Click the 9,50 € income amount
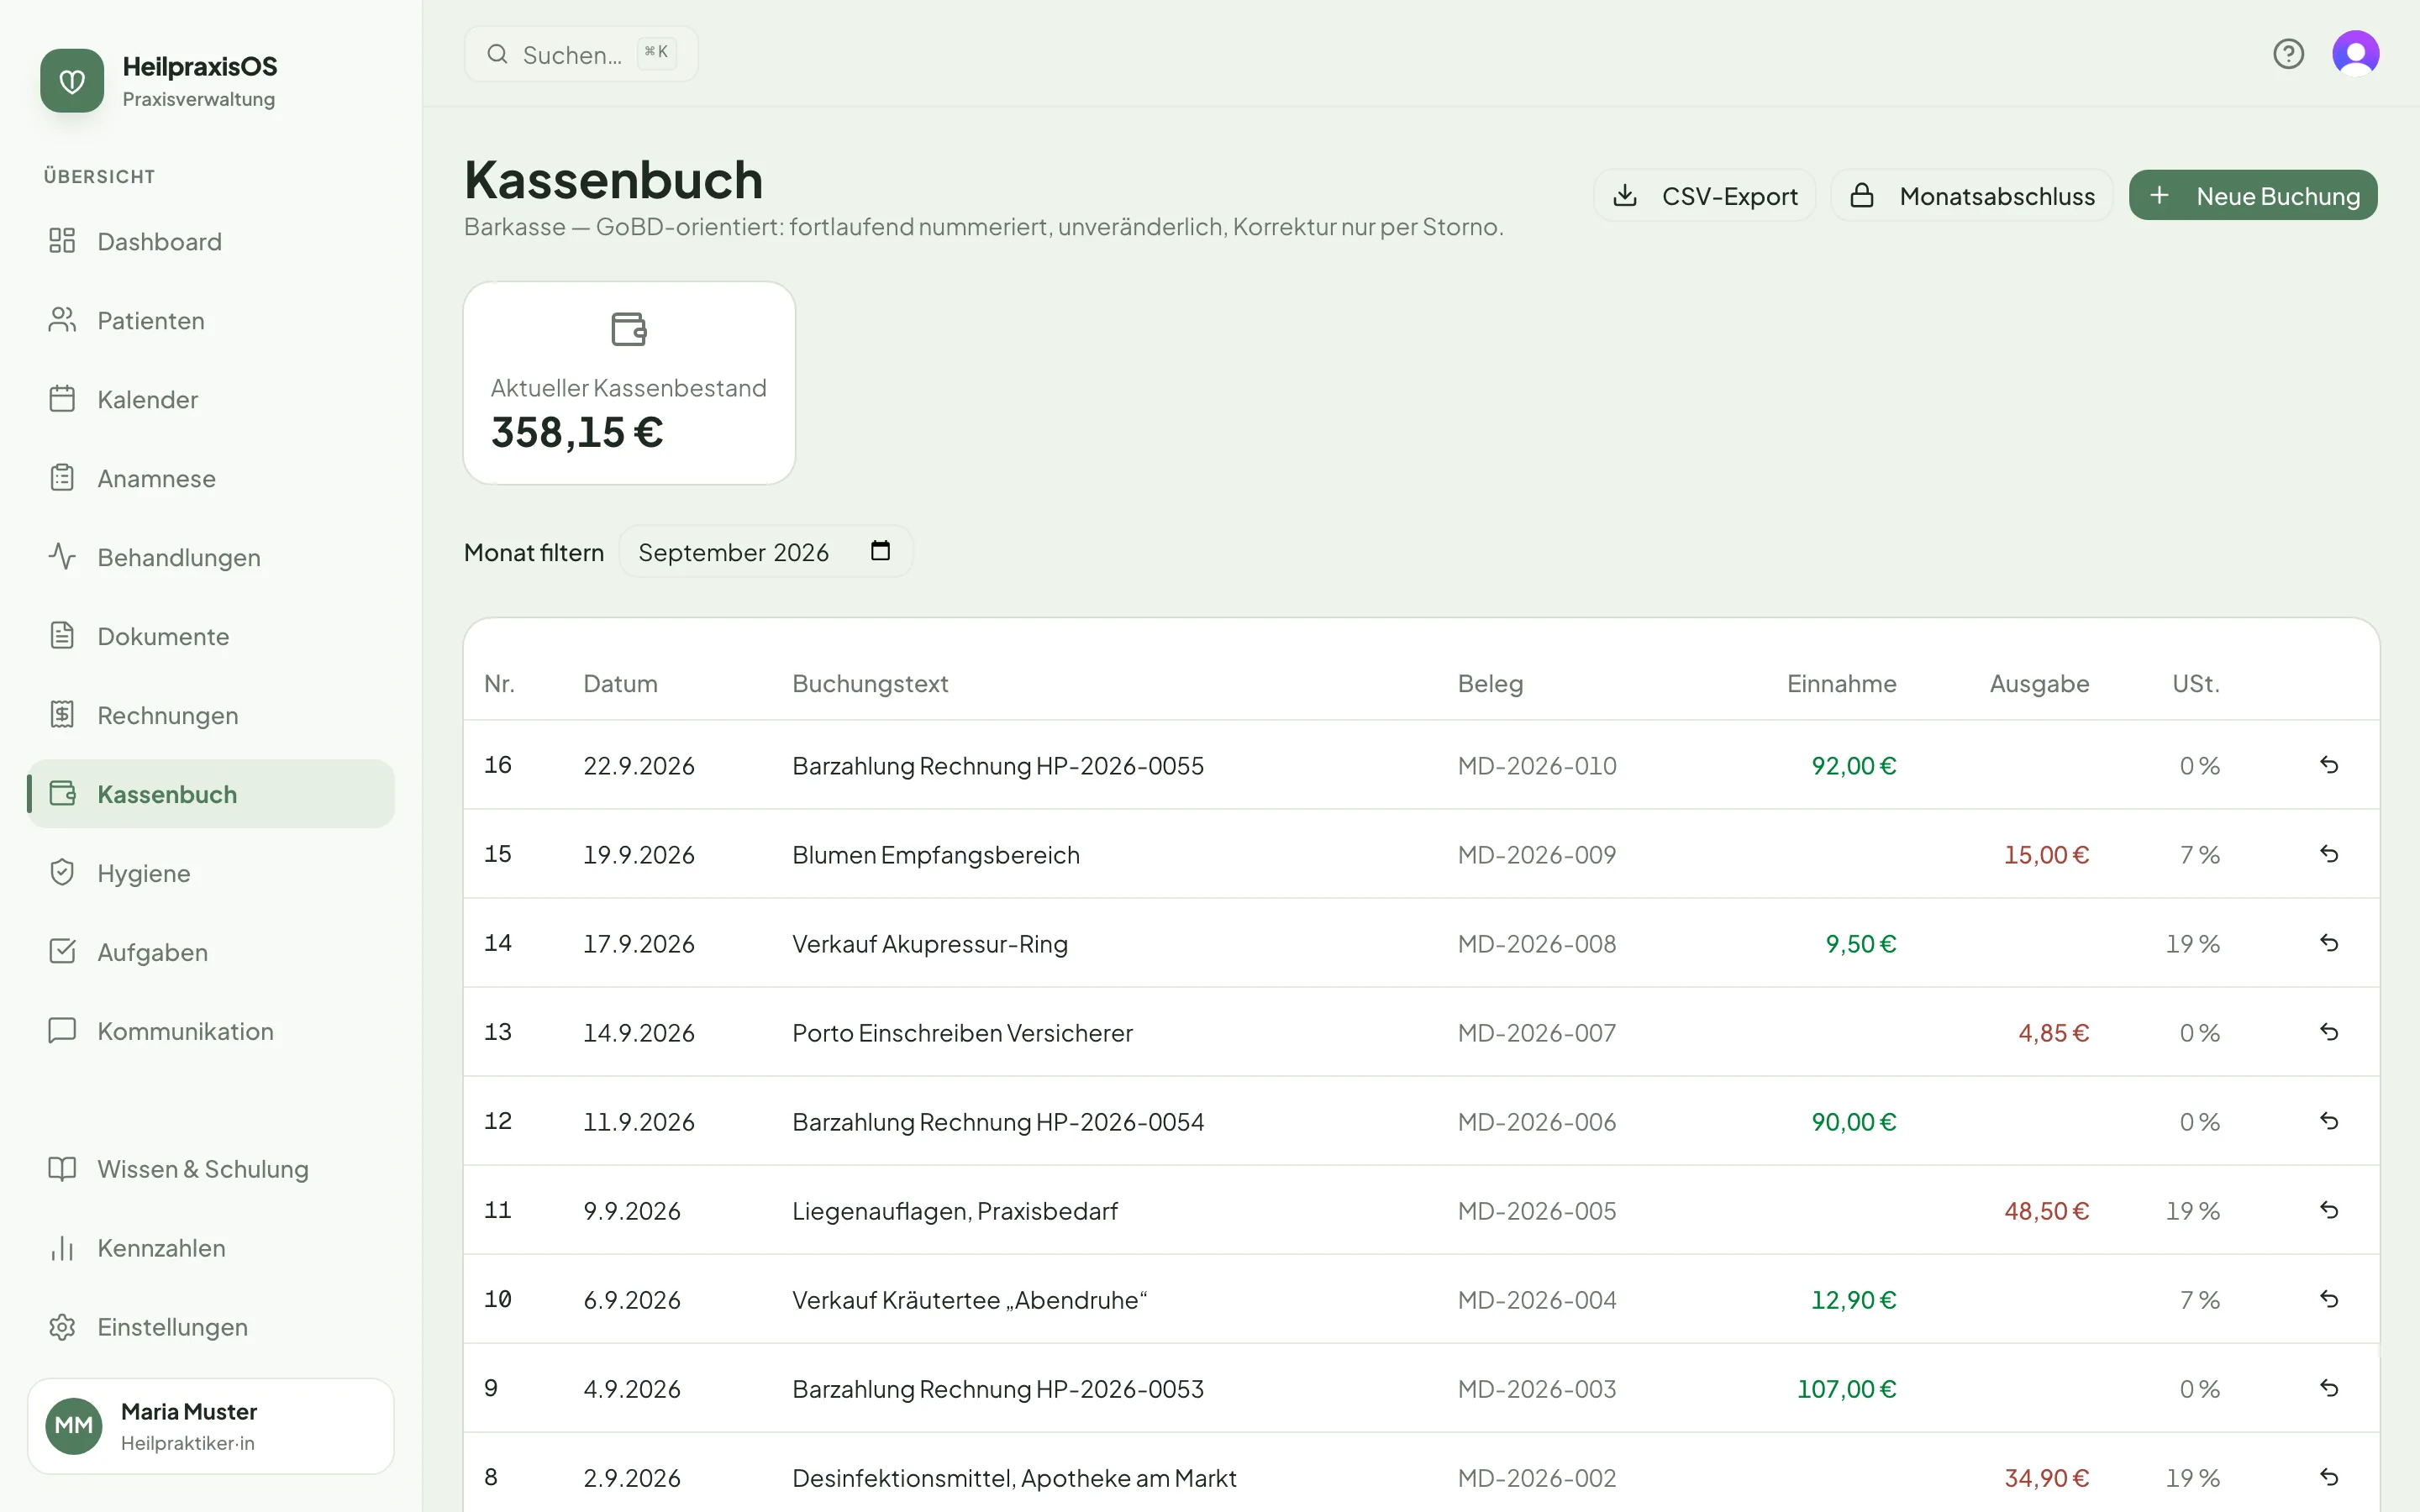 click(1860, 944)
